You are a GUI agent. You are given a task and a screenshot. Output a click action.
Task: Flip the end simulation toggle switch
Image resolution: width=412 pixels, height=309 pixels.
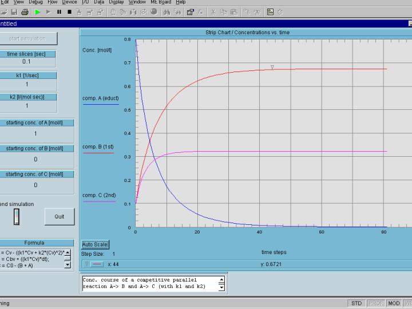(17, 216)
